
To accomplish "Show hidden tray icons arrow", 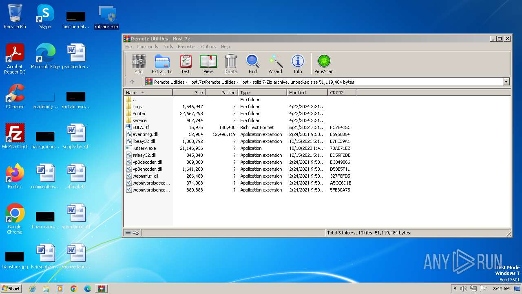I will click(x=455, y=289).
